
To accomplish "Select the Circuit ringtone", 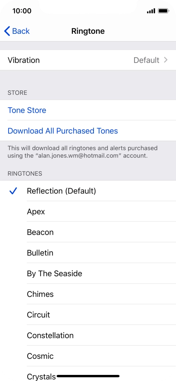I will click(88, 315).
